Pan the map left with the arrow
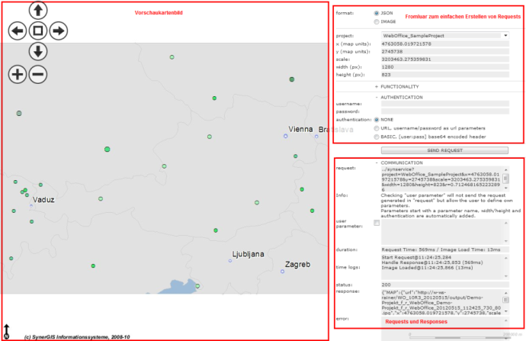Image resolution: width=526 pixels, height=341 pixels. pos(17,31)
